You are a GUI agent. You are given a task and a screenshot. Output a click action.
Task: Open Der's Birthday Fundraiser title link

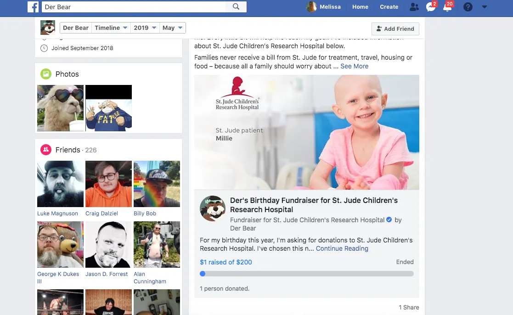point(314,205)
